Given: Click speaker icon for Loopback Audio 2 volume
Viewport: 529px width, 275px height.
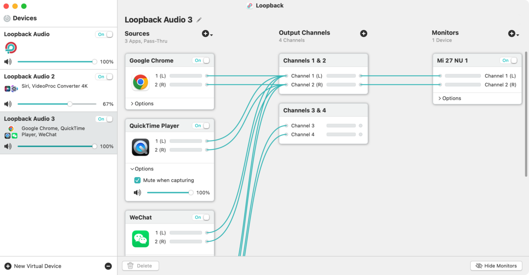Looking at the screenshot, I should (8, 104).
